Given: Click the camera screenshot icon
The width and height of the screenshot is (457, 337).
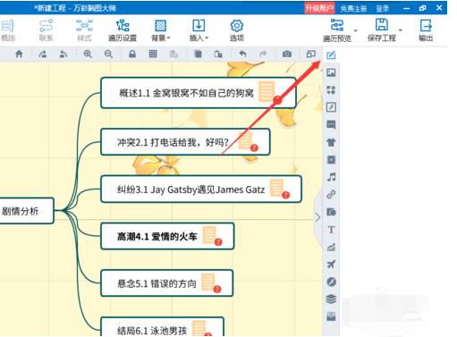Looking at the screenshot, I should click(x=287, y=54).
